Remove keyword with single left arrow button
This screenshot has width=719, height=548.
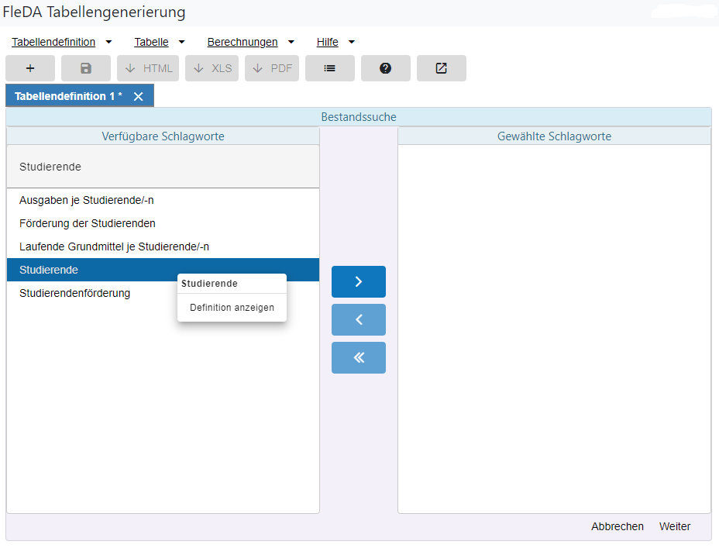tap(358, 319)
